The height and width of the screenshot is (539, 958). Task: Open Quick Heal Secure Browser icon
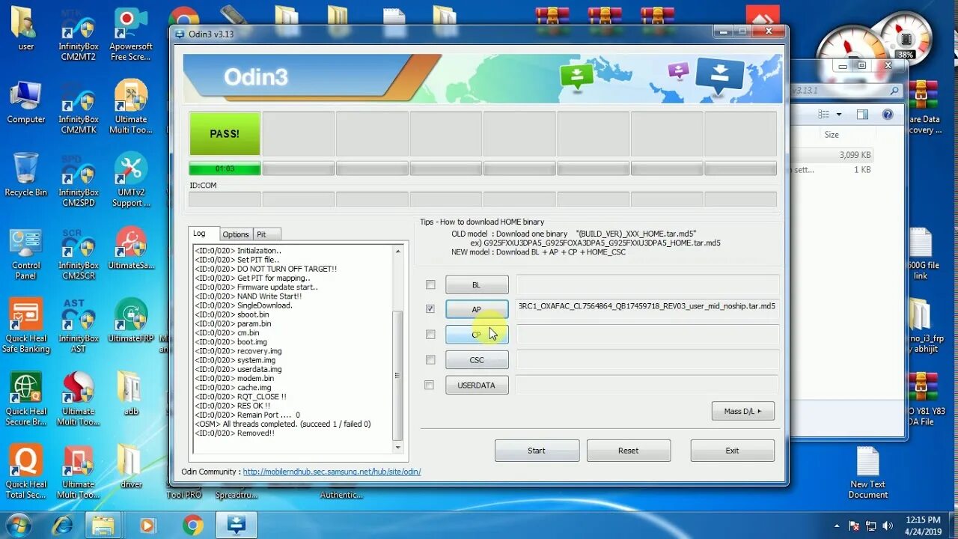point(25,398)
